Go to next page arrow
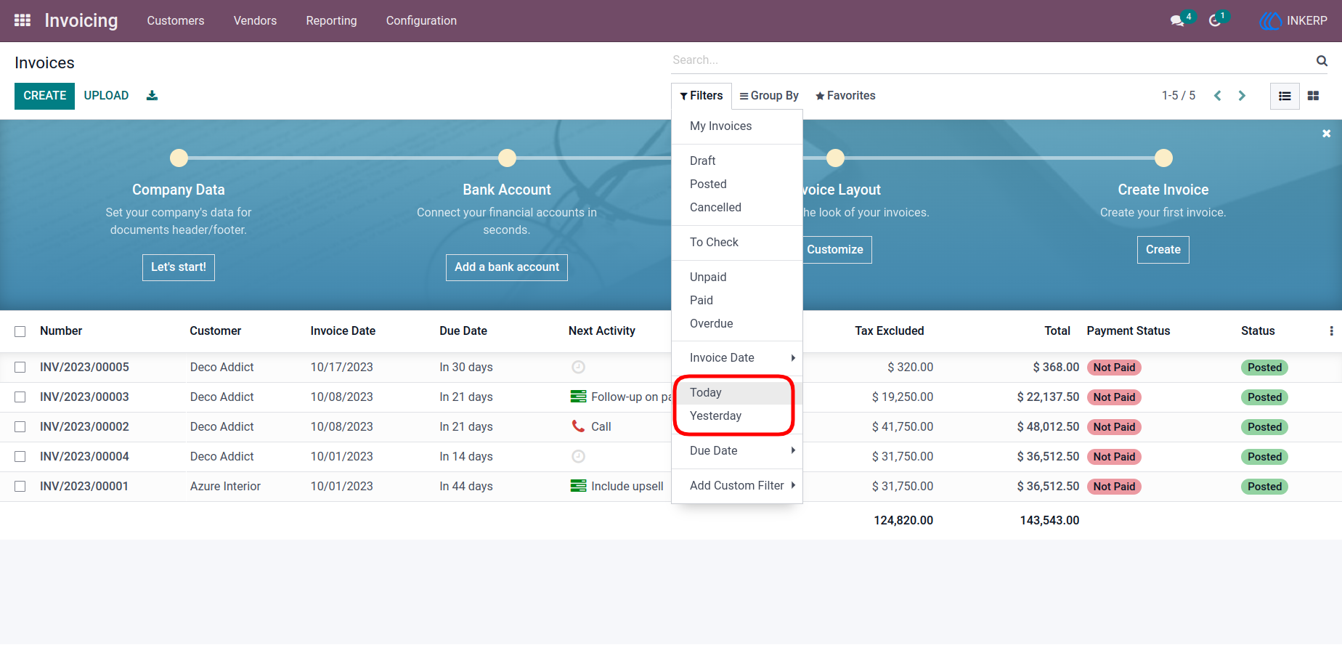Image resolution: width=1342 pixels, height=645 pixels. 1242,96
